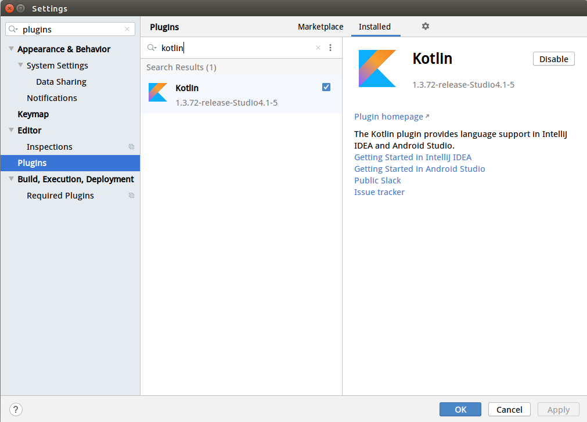587x422 pixels.
Task: Open Getting Started in Android Studio link
Action: click(x=419, y=169)
